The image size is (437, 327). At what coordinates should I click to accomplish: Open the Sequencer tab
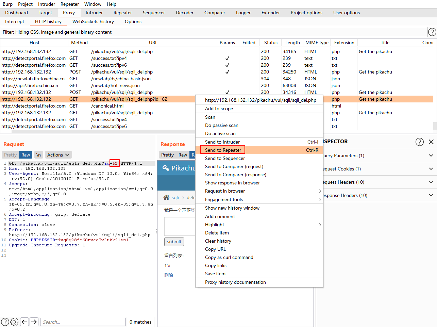[x=154, y=13]
